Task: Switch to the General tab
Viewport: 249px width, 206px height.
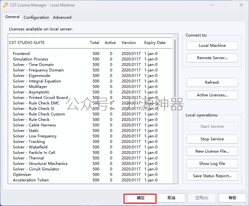Action: (x=12, y=17)
